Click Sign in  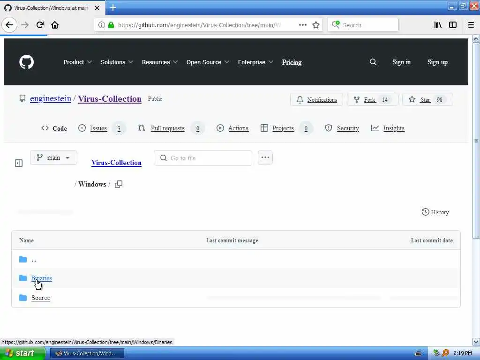tap(401, 62)
